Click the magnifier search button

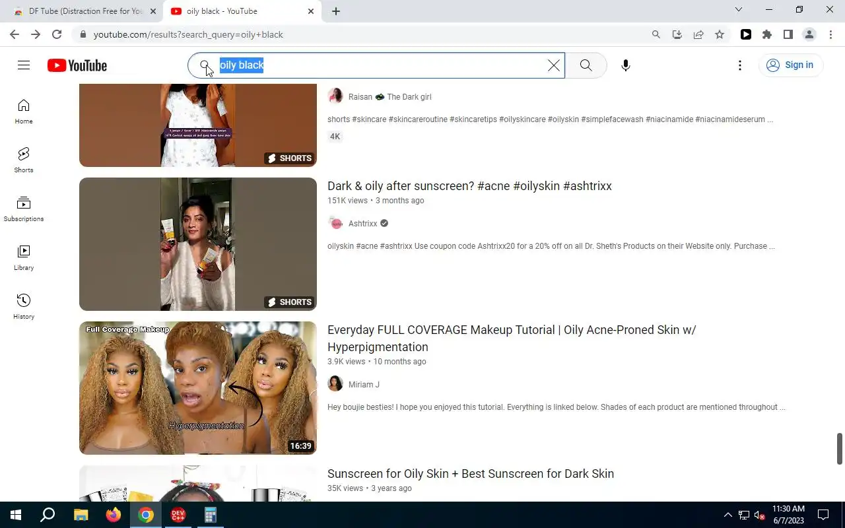click(586, 65)
